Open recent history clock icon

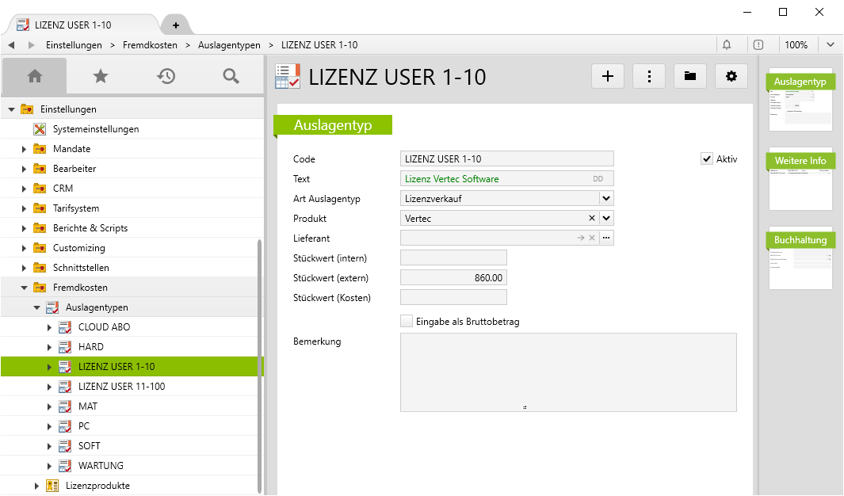tap(166, 76)
